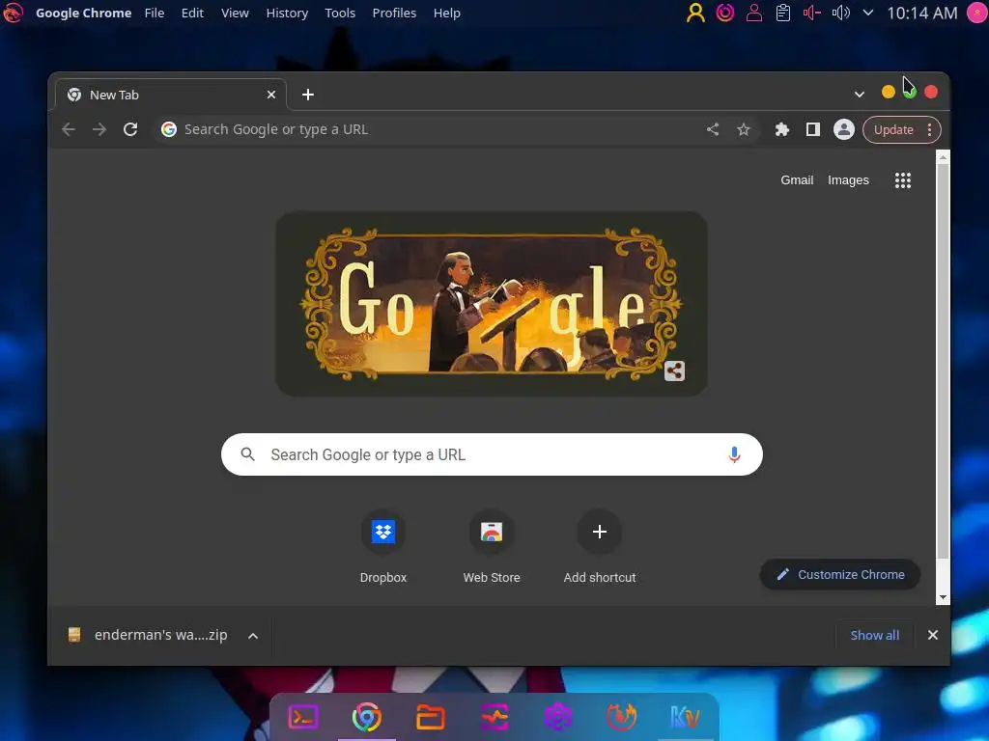Open the Gmail link
The image size is (989, 741).
coord(797,180)
